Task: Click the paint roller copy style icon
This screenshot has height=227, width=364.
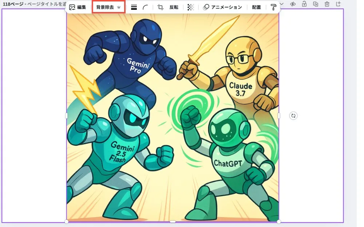Action: tap(273, 7)
